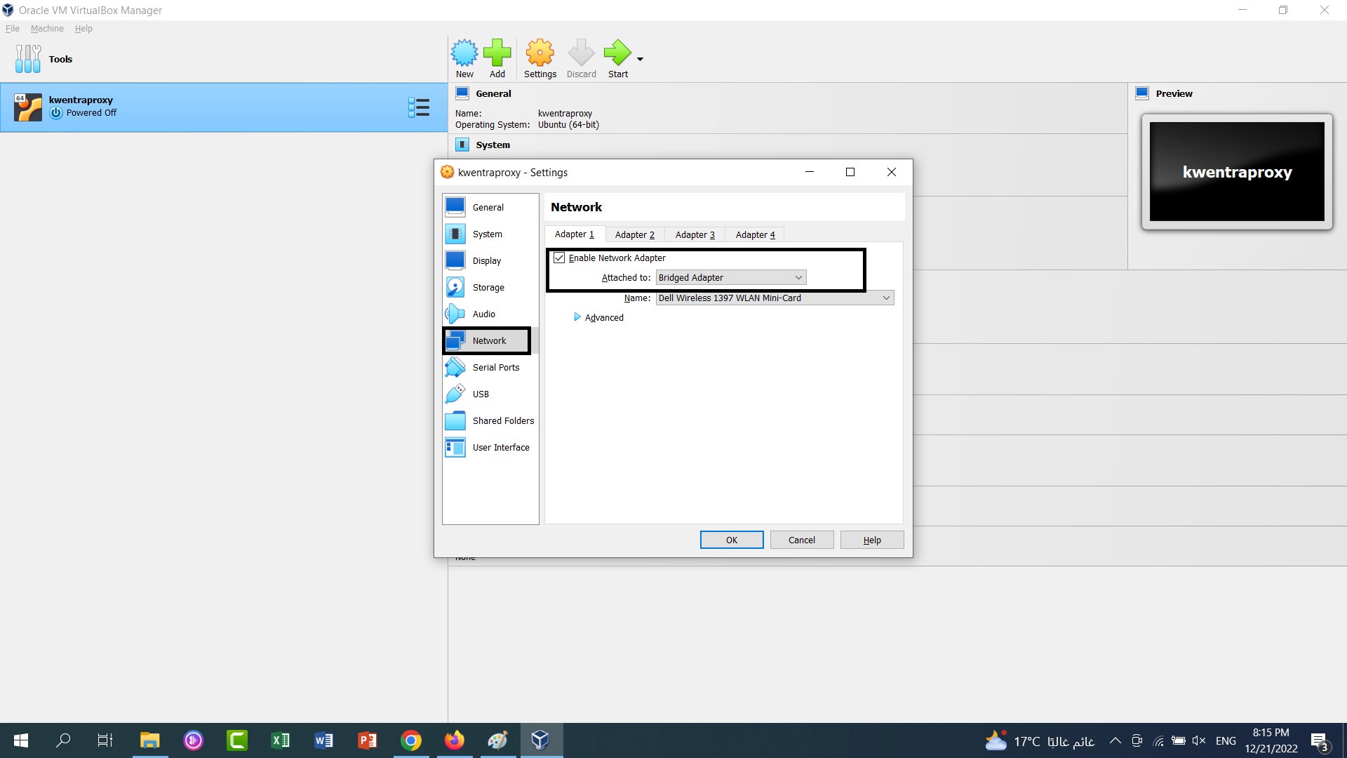1347x758 pixels.
Task: Select Display settings category
Action: click(490, 260)
